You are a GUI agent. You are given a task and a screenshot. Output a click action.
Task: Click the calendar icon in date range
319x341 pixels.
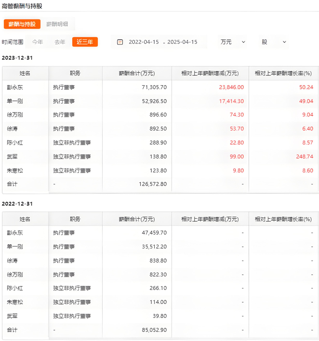pyautogui.click(x=120, y=42)
